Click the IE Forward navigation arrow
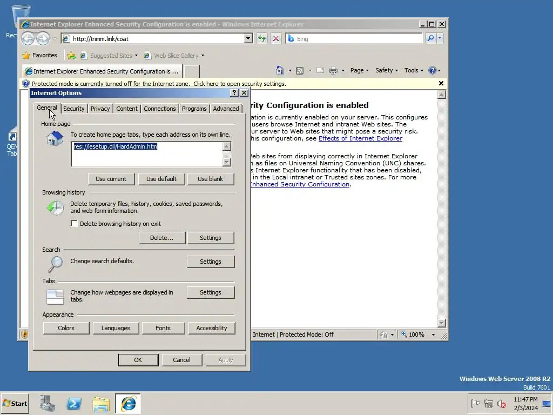 pos(43,38)
